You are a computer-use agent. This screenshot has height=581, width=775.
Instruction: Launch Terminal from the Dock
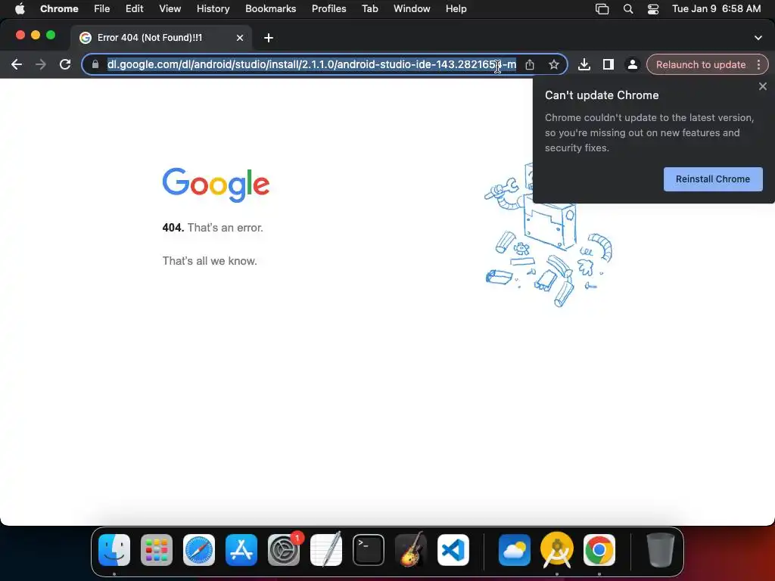click(x=369, y=550)
